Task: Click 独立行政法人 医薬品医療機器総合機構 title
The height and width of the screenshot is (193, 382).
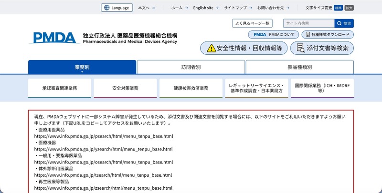Action: click(130, 35)
